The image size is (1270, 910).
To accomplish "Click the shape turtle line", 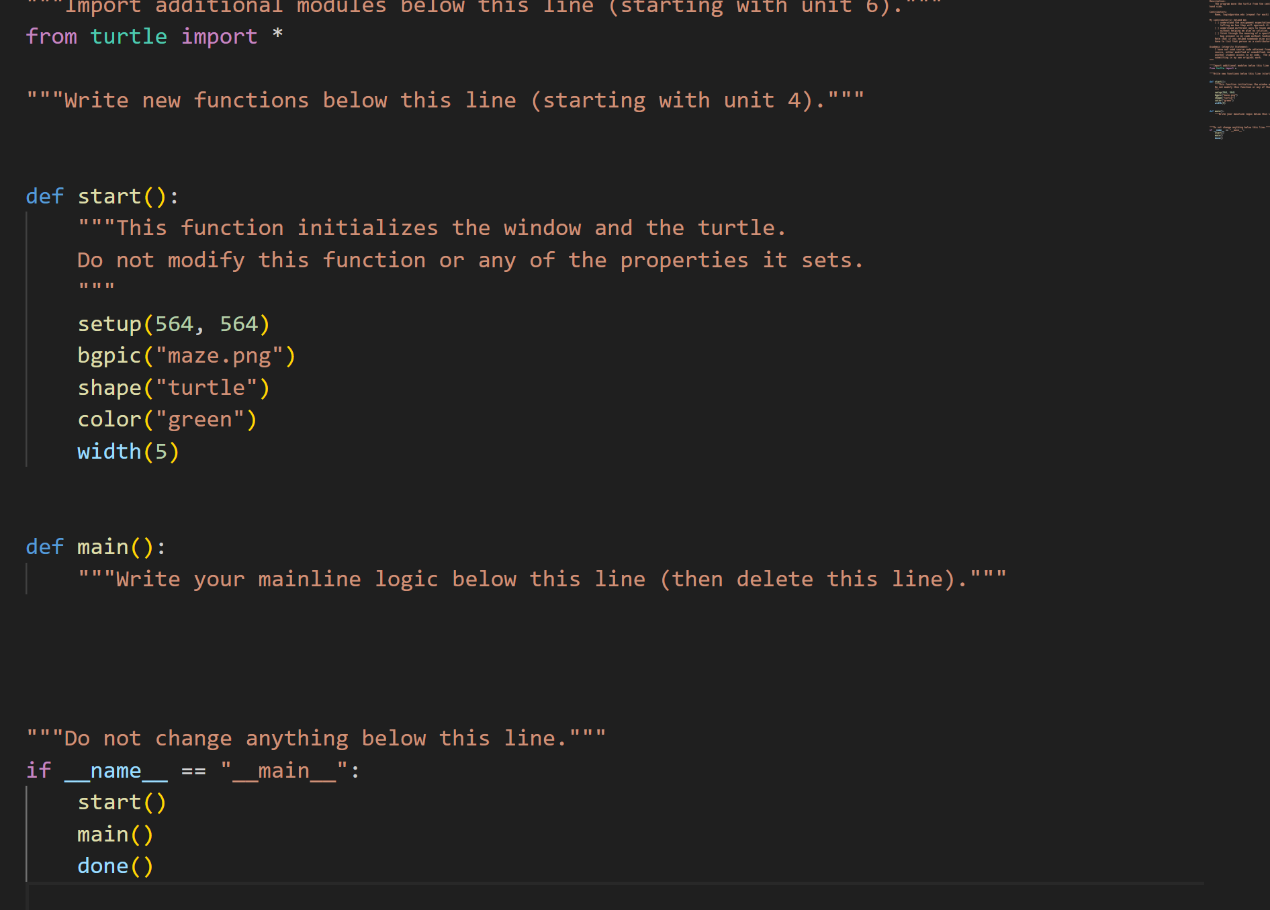I will click(x=173, y=387).
